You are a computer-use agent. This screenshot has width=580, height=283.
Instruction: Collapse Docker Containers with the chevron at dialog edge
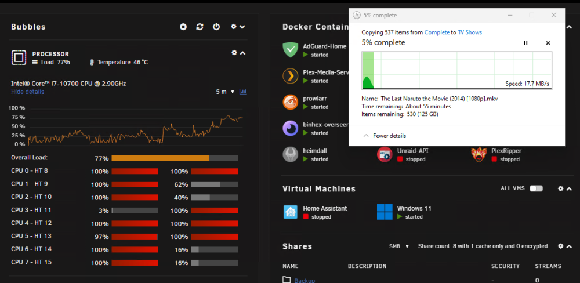point(570,27)
